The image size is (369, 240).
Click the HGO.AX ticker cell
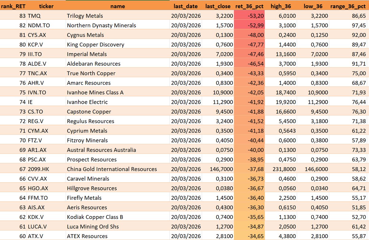(46, 188)
